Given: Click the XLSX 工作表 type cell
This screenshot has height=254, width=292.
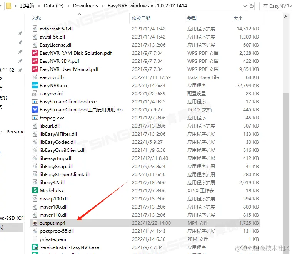Looking at the screenshot, I should coord(200,190).
